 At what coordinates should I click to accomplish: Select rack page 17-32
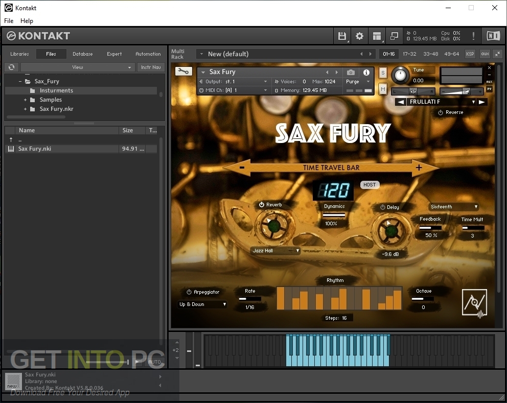point(409,54)
